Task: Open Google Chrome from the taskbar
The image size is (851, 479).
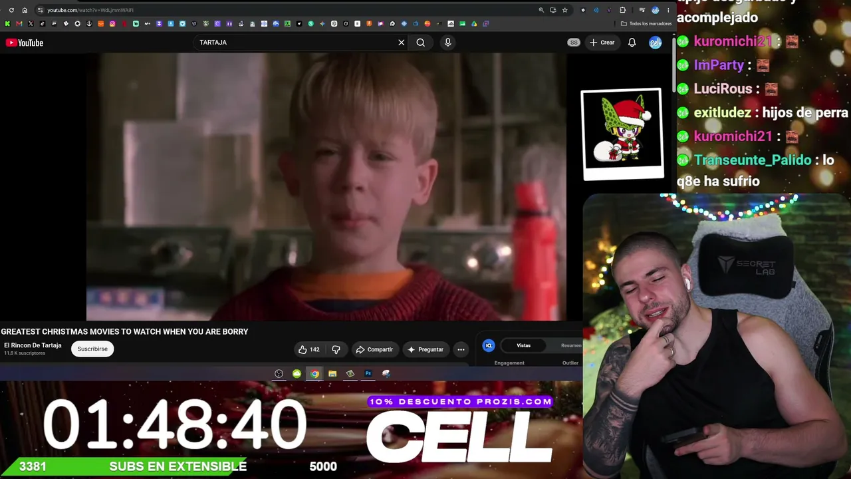Action: point(314,374)
